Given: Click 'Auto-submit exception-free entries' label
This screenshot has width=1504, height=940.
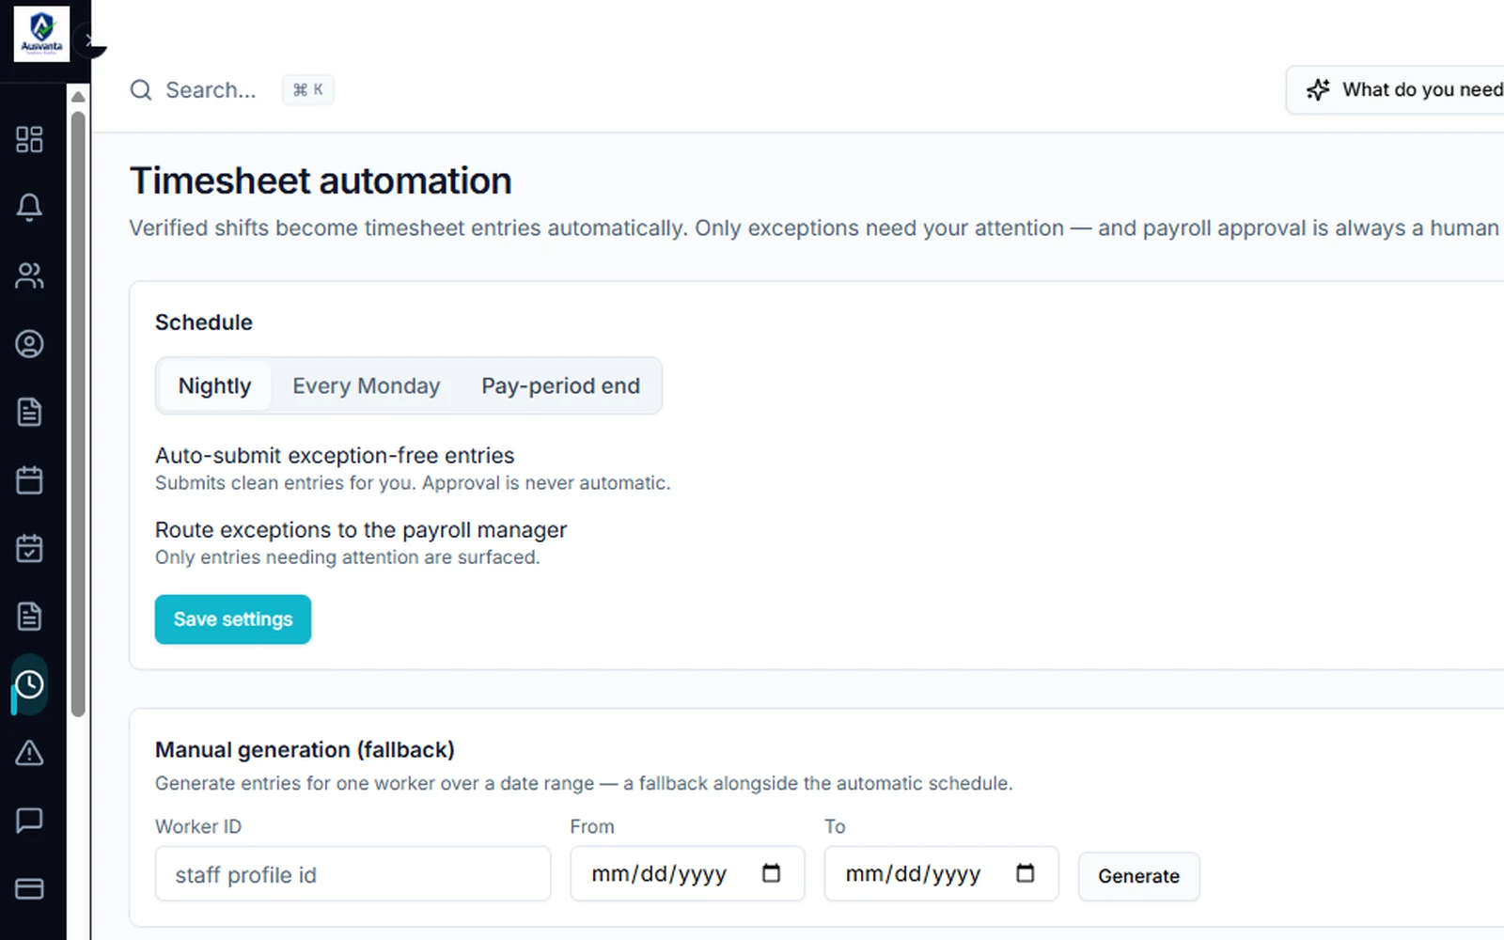Looking at the screenshot, I should pyautogui.click(x=335, y=456).
